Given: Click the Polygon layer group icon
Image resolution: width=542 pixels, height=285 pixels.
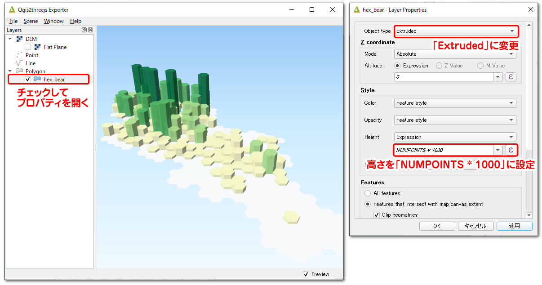Looking at the screenshot, I should [19, 71].
